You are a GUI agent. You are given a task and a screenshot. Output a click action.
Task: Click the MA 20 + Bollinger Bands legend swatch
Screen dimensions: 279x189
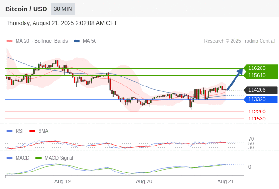tap(9, 41)
